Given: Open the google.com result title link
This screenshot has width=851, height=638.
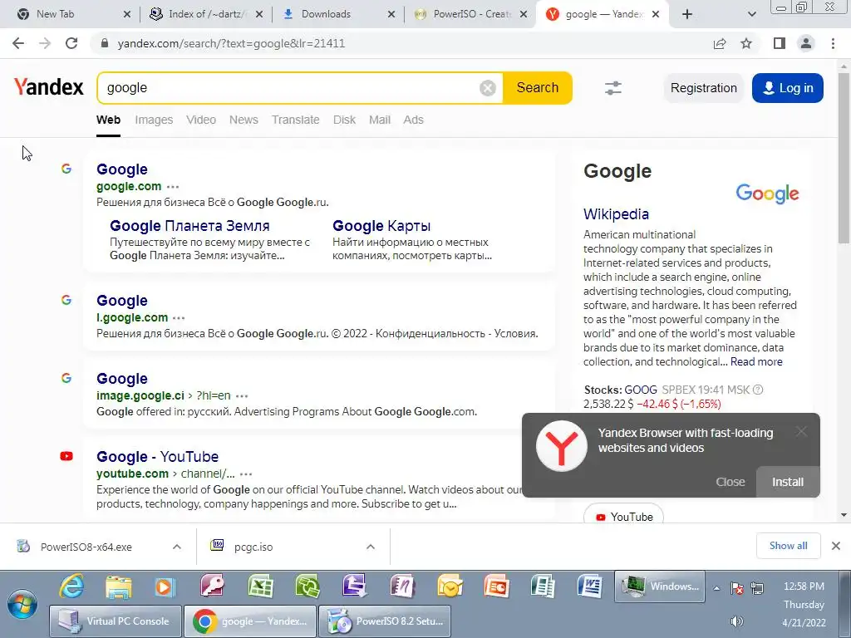Looking at the screenshot, I should [x=122, y=169].
